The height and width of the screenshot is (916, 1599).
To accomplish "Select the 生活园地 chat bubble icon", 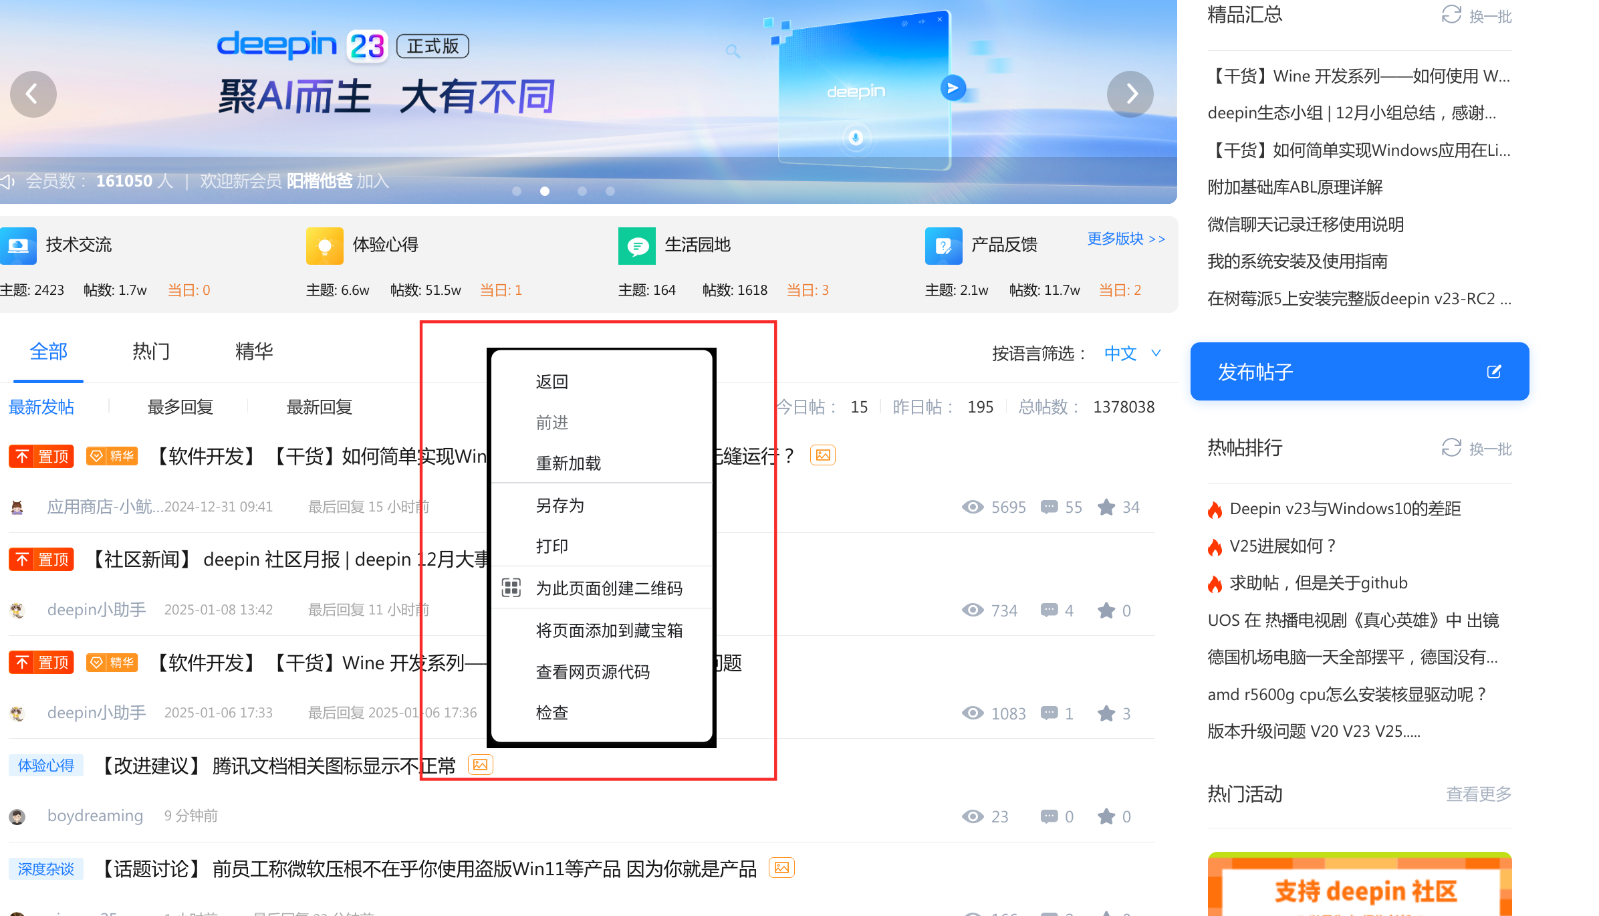I will click(636, 245).
